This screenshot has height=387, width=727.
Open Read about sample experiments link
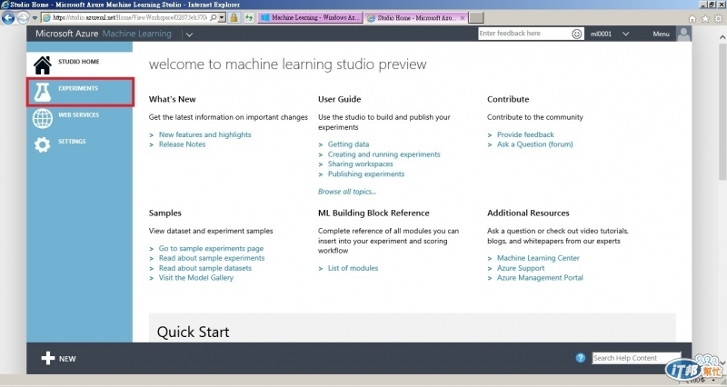(x=212, y=258)
